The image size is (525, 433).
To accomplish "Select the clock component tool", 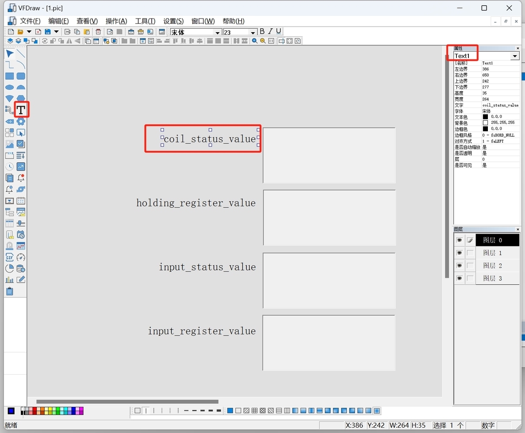I will tap(10, 167).
